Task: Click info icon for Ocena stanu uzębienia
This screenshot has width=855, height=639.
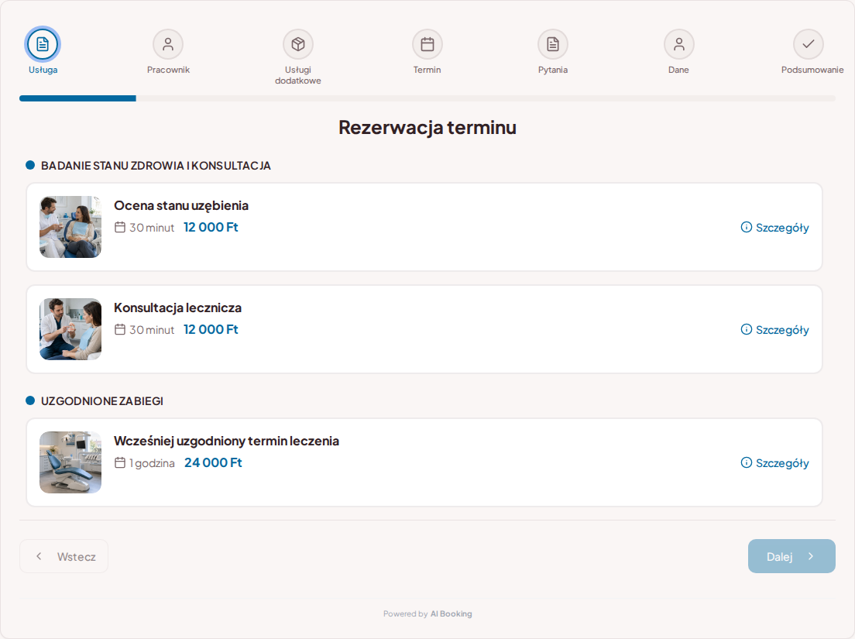Action: click(x=746, y=227)
